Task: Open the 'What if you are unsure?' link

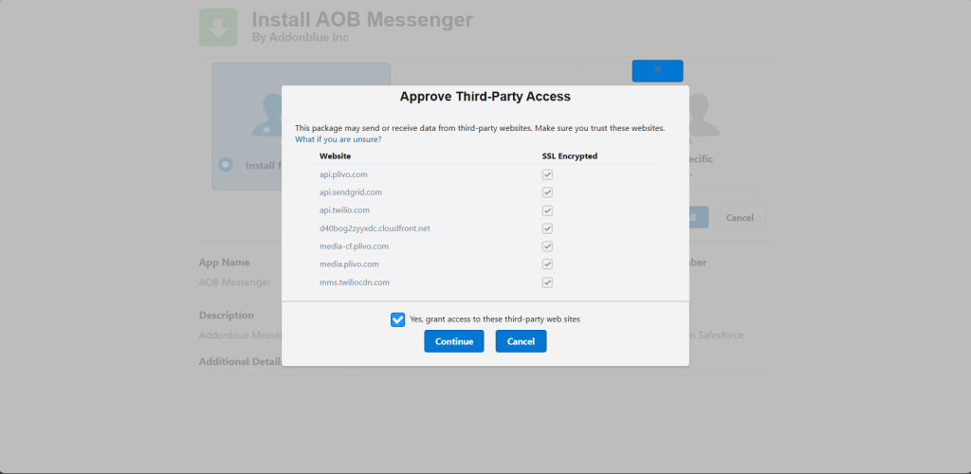Action: point(339,139)
